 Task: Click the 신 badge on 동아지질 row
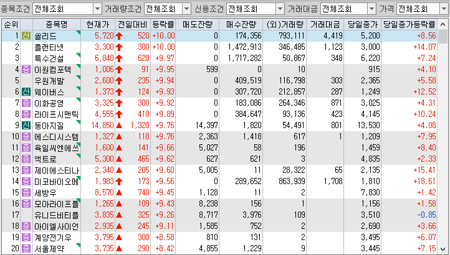click(26, 125)
